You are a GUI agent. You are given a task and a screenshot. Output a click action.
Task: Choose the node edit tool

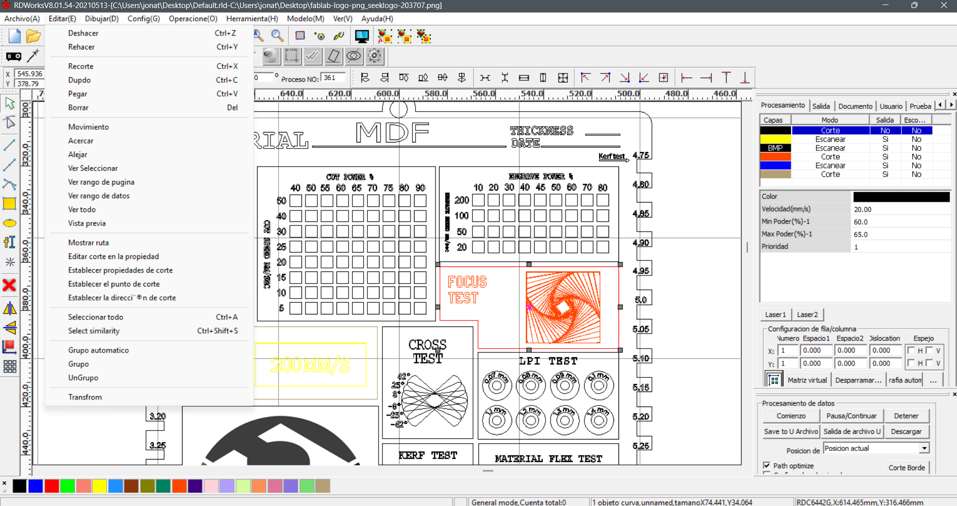click(x=9, y=123)
